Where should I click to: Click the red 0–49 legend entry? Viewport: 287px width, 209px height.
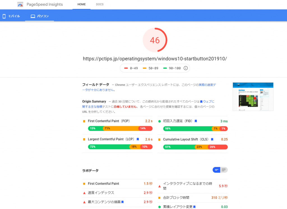coord(131,68)
